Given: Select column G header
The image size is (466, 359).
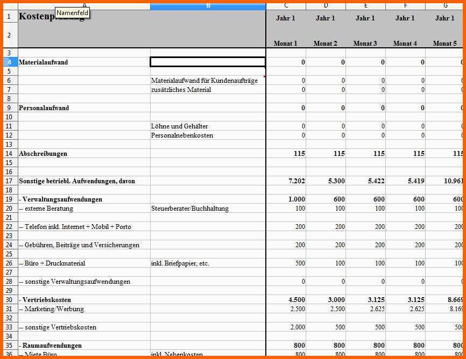Looking at the screenshot, I should [x=444, y=6].
